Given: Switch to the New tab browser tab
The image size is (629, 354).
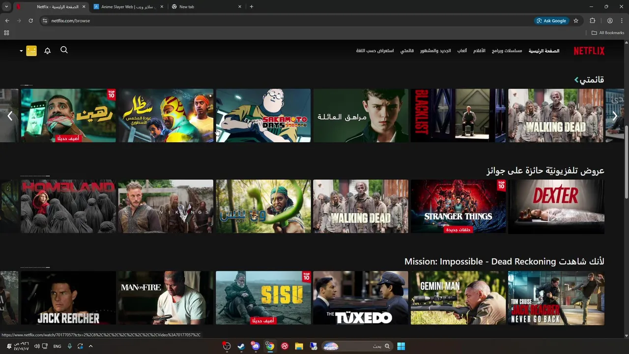Looking at the screenshot, I should [x=206, y=7].
